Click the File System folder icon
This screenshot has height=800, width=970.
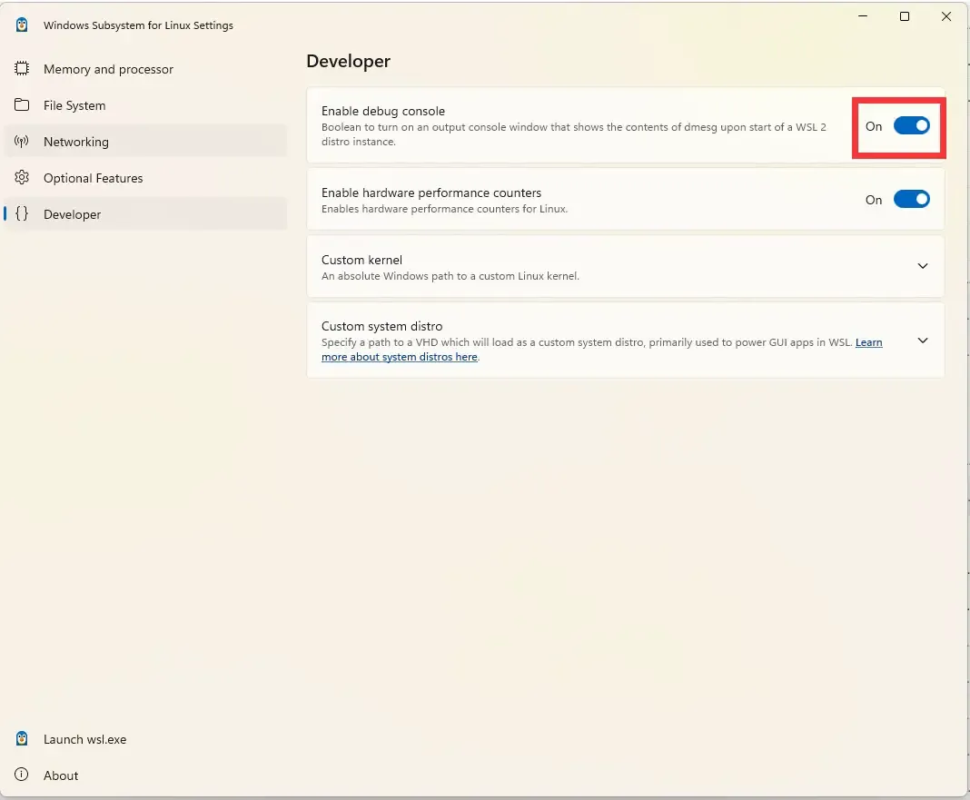(x=21, y=105)
